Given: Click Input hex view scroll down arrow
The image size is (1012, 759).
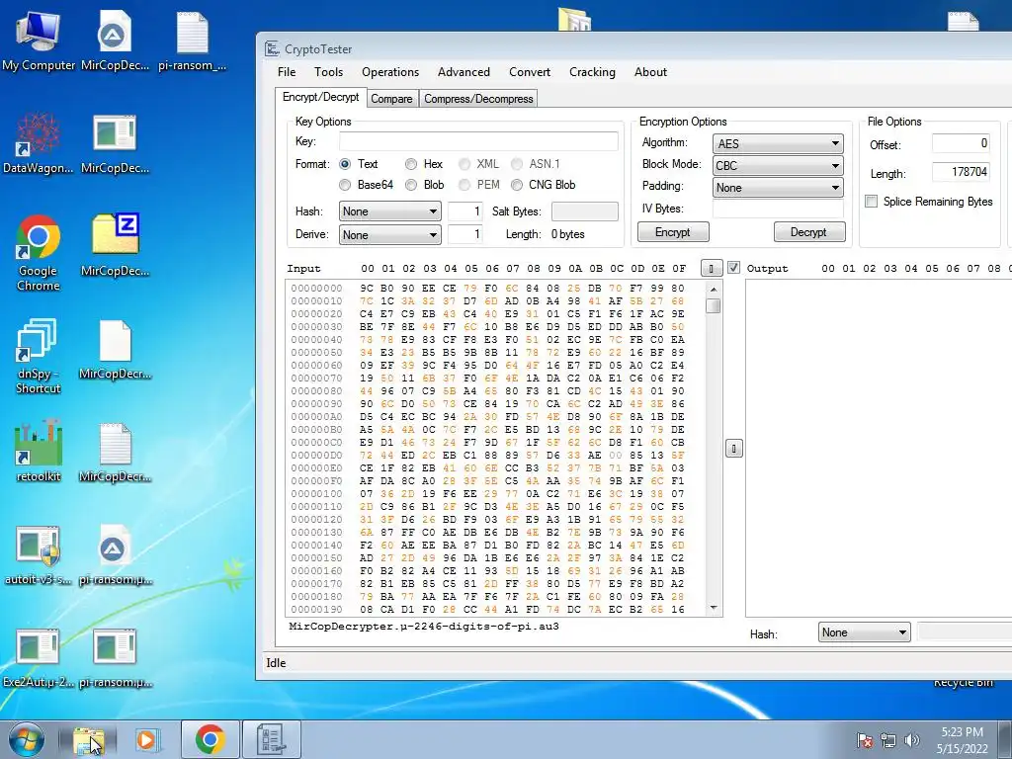Looking at the screenshot, I should (x=714, y=608).
